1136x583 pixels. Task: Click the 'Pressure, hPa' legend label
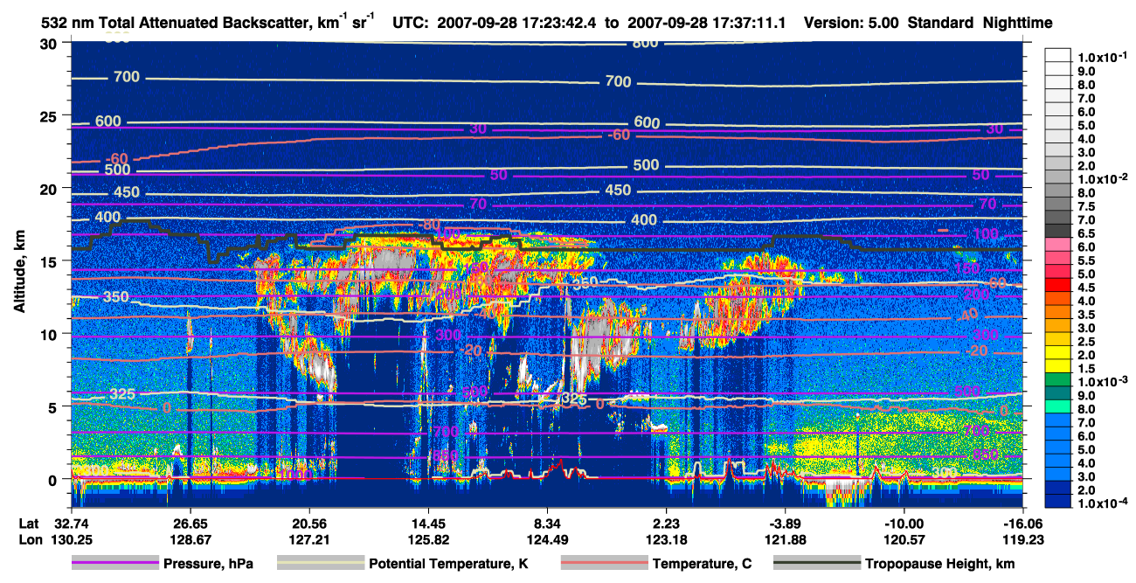pos(209,564)
